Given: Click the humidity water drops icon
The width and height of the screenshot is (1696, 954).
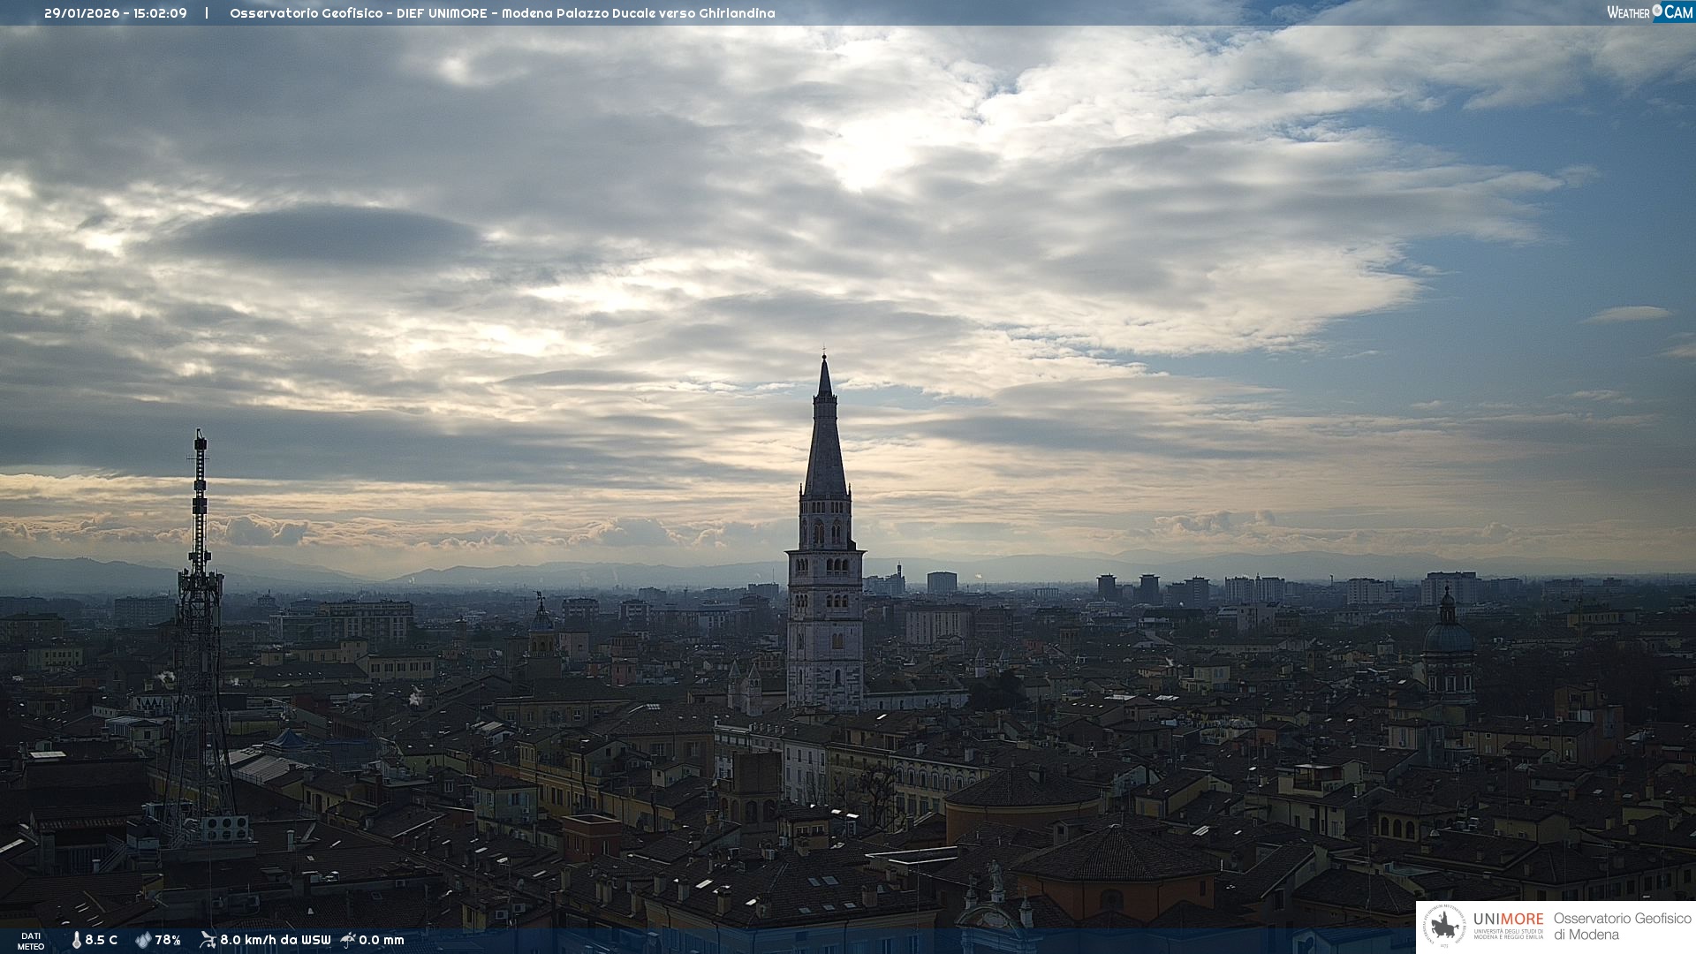Looking at the screenshot, I should pos(143,940).
